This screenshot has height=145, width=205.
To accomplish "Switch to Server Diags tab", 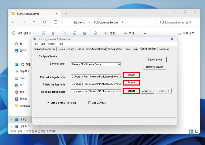I will [x=131, y=49].
